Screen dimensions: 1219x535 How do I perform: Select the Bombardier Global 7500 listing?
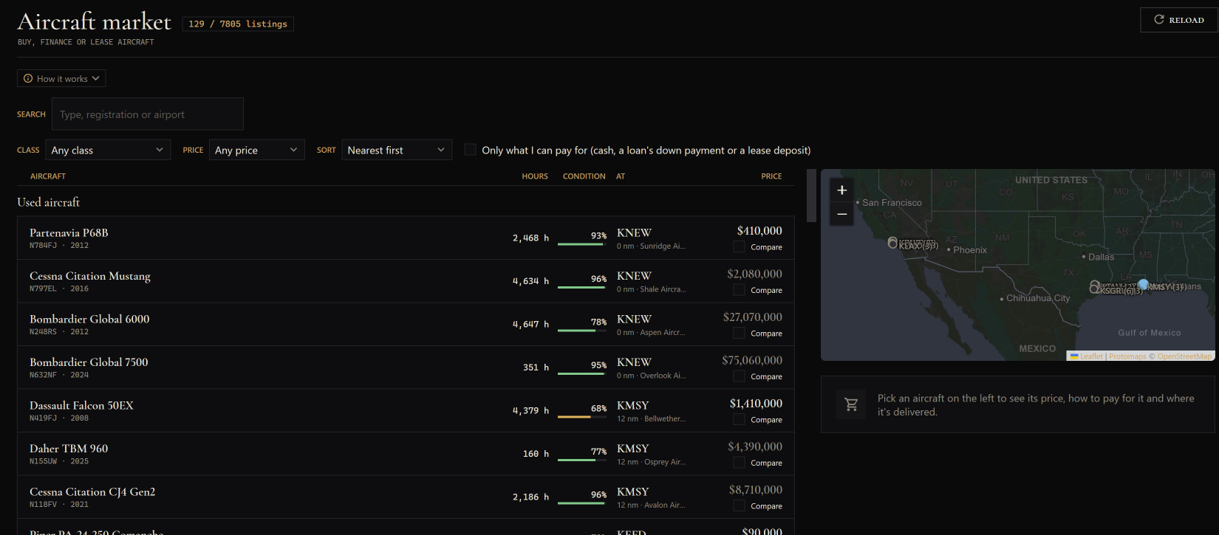pos(406,367)
